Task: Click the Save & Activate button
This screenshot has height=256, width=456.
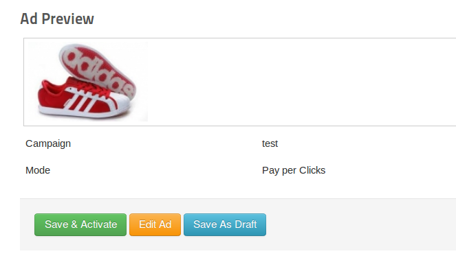Action: [80, 224]
